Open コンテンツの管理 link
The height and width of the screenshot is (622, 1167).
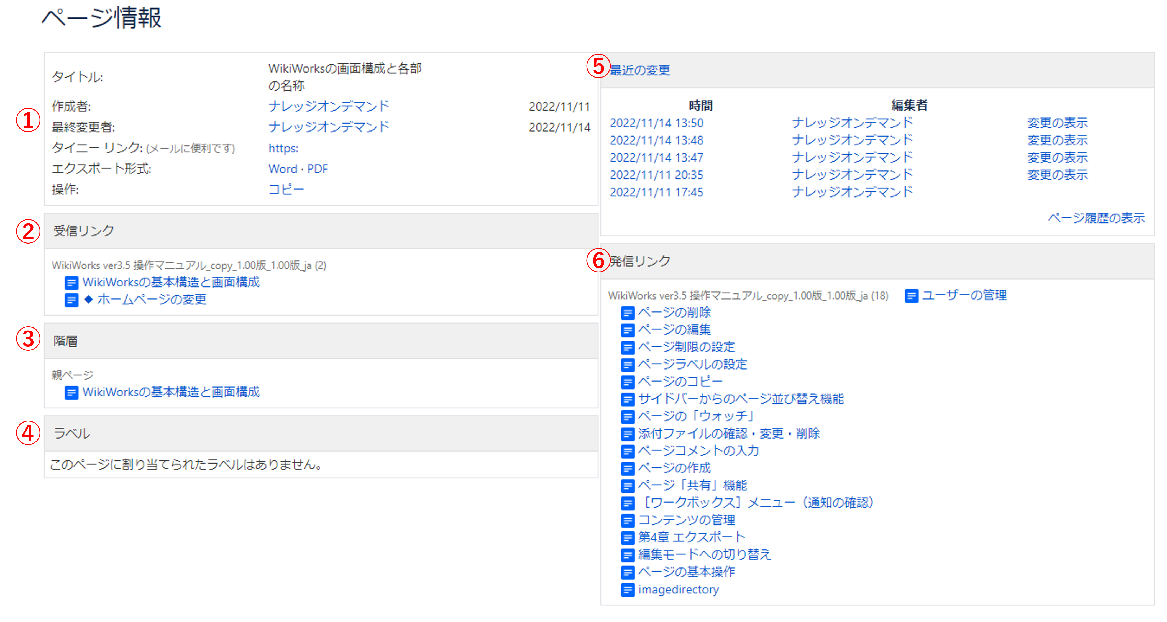tap(686, 519)
